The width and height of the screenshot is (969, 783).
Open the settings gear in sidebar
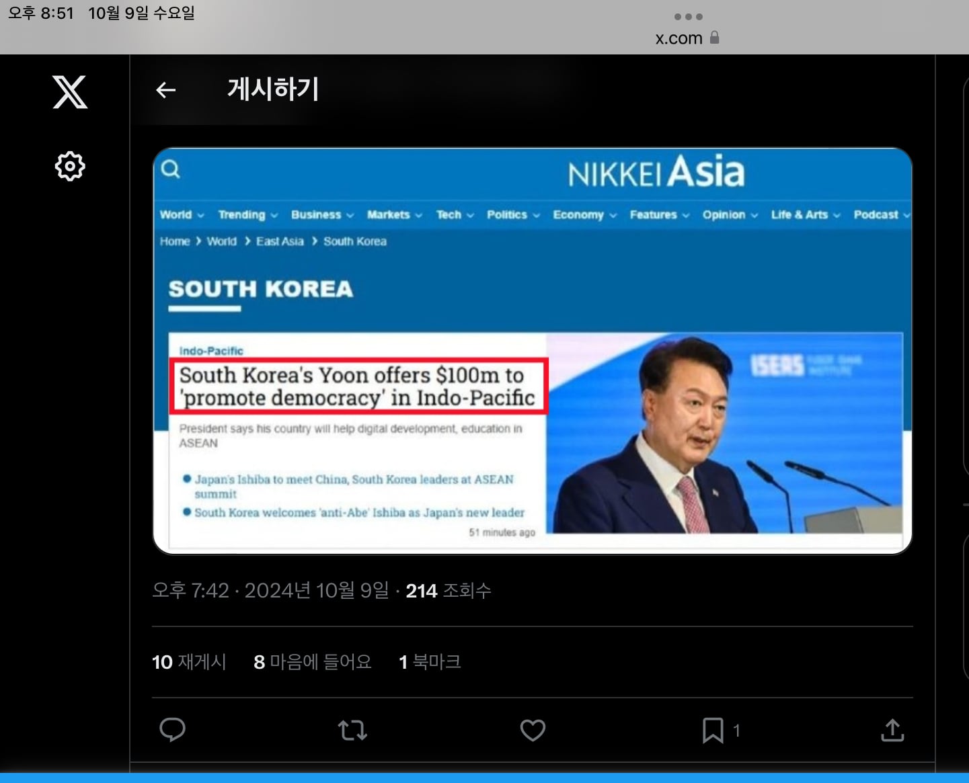(x=70, y=166)
